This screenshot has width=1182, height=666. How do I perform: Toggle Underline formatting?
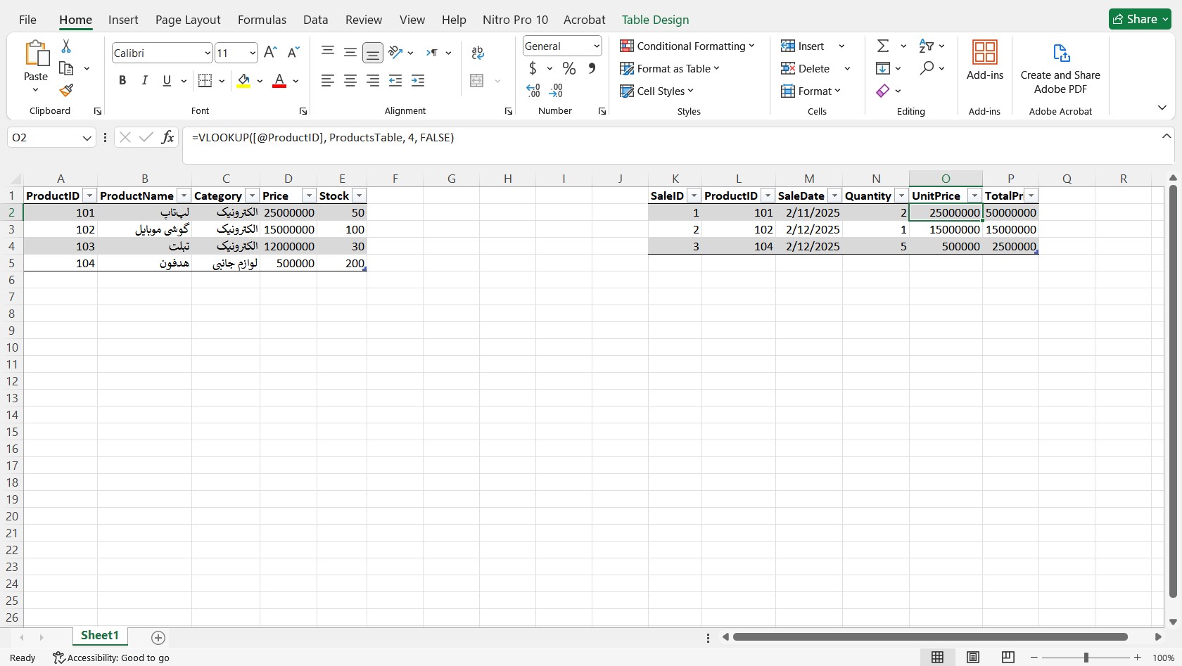coord(167,80)
